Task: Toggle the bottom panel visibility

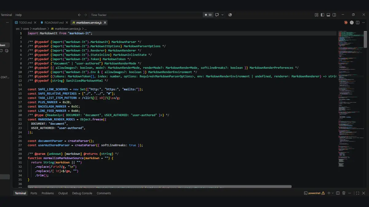Action: click(x=328, y=15)
